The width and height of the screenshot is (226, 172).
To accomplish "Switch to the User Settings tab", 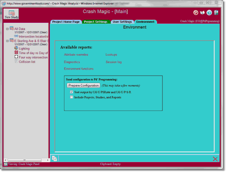I will [x=122, y=22].
